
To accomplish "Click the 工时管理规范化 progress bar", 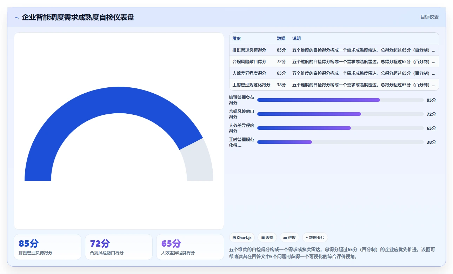I will tap(340, 142).
